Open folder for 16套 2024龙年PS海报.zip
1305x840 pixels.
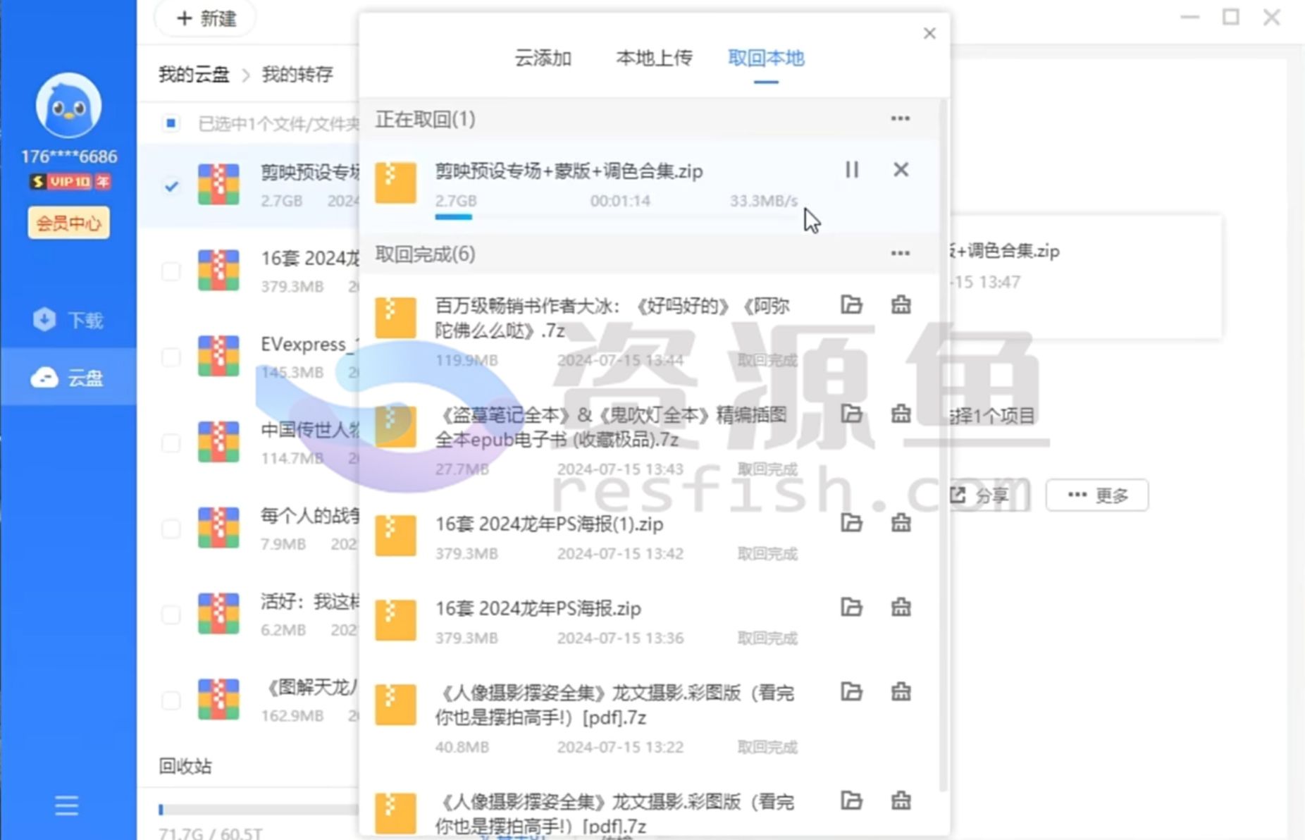coord(851,607)
